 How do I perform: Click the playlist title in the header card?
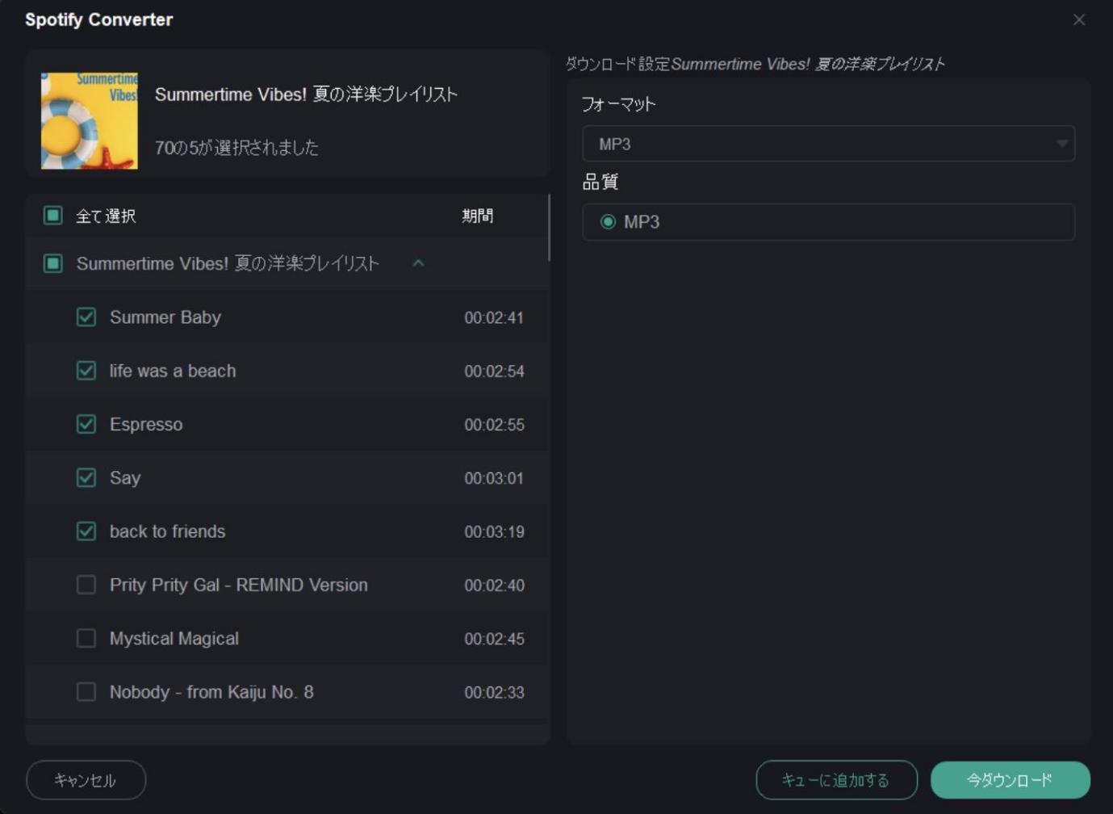click(x=306, y=94)
